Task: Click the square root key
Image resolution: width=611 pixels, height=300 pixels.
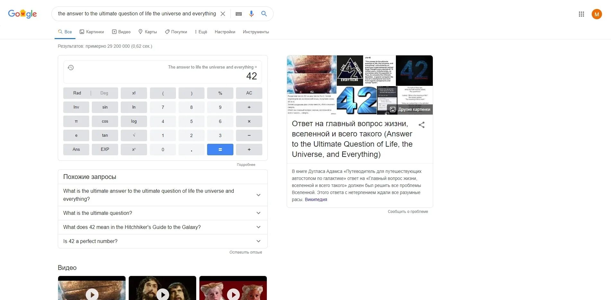Action: [134, 135]
